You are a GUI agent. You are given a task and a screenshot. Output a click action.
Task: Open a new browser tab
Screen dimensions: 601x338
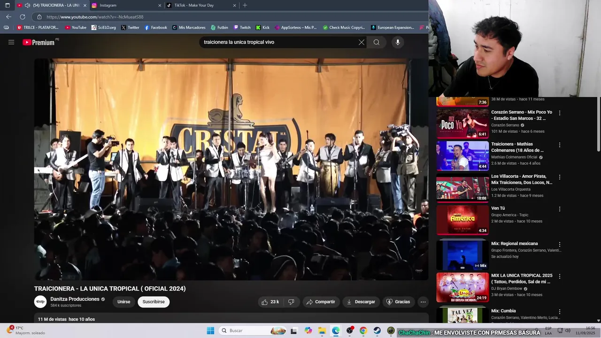pos(245,5)
